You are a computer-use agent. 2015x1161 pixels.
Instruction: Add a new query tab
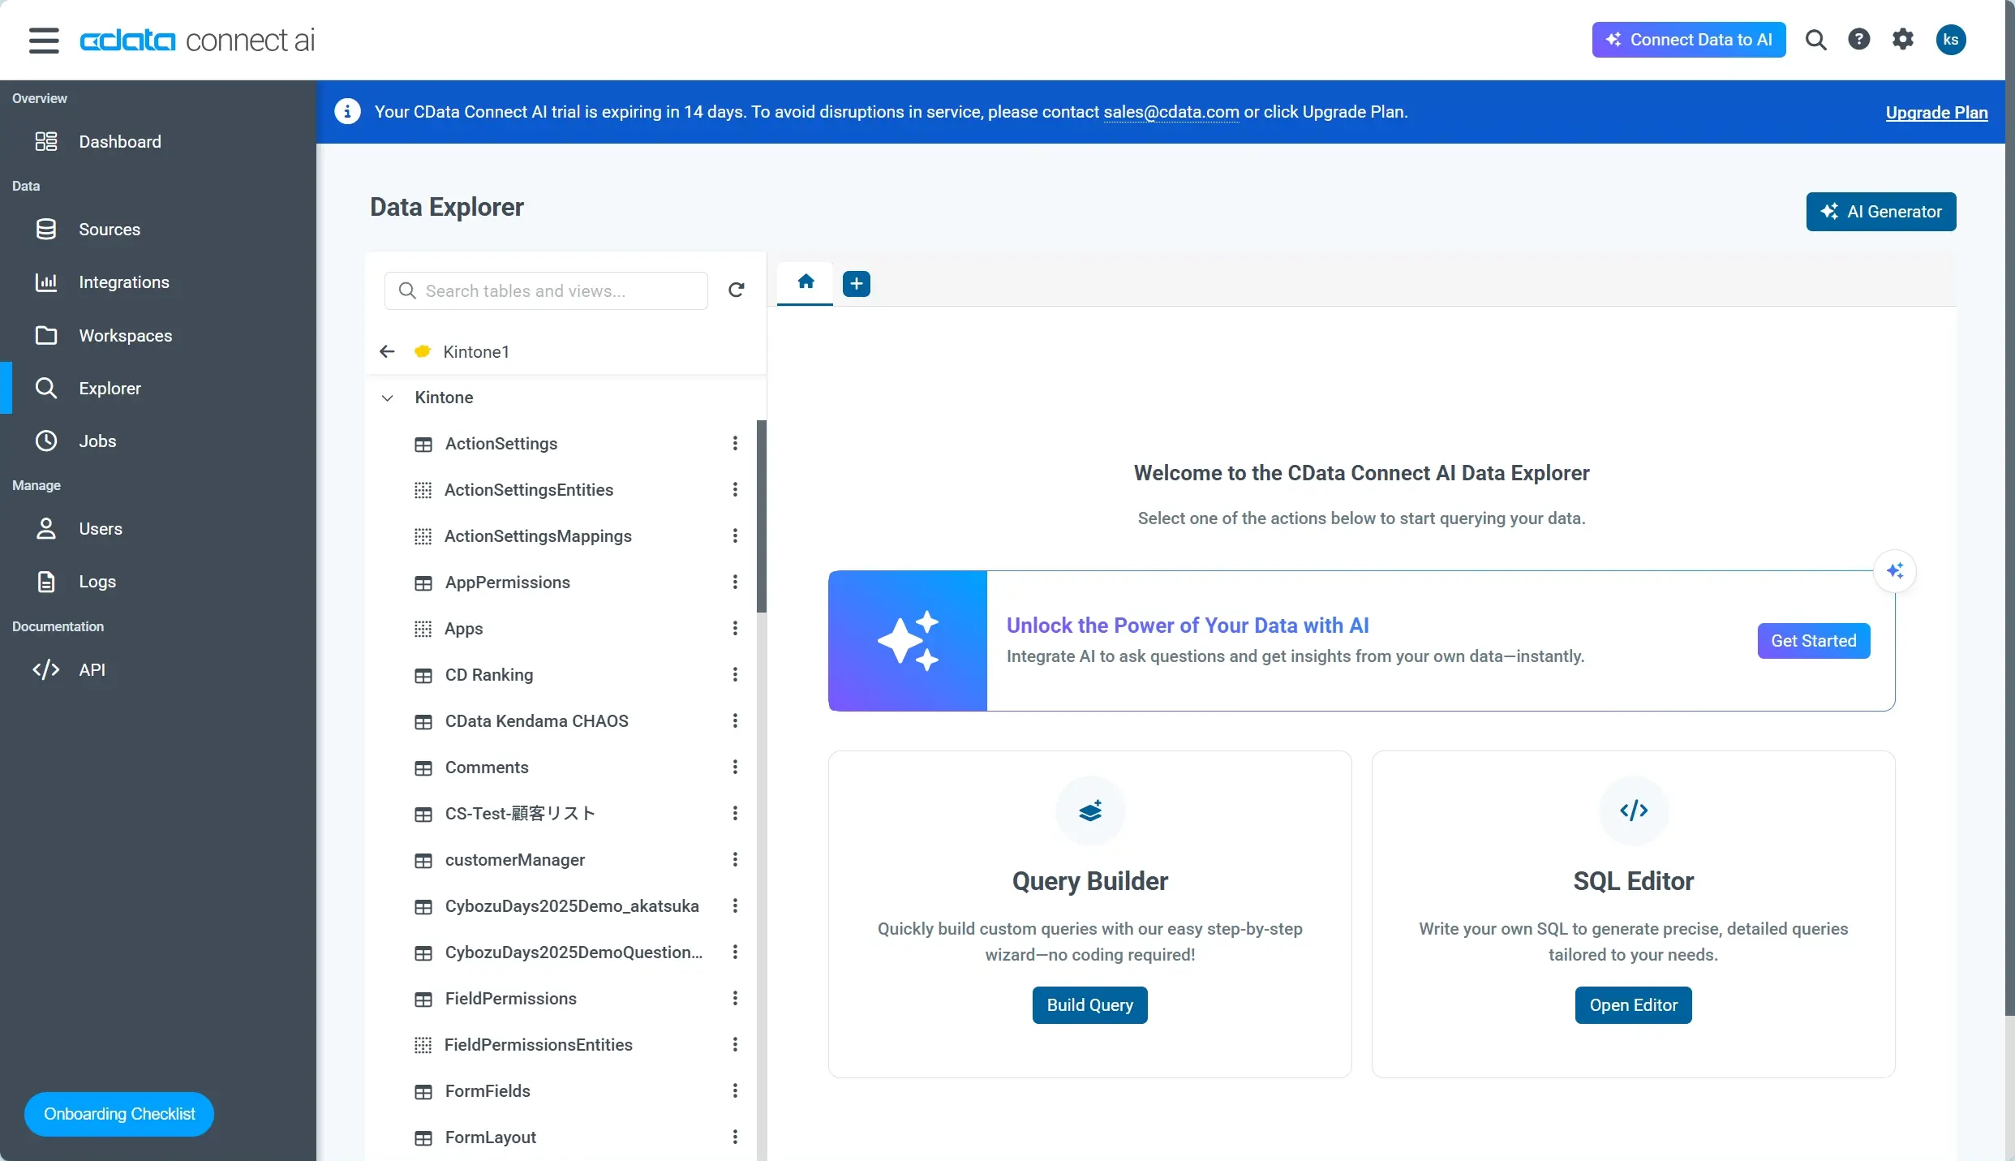point(856,283)
